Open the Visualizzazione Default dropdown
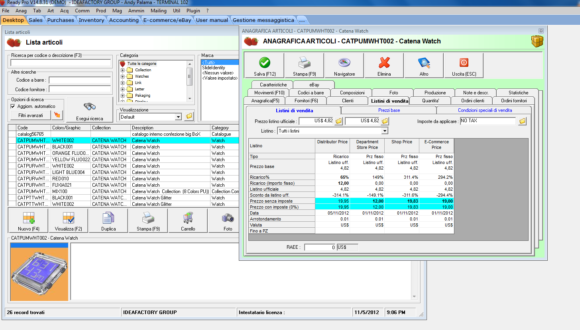The width and height of the screenshot is (580, 330). 178,117
